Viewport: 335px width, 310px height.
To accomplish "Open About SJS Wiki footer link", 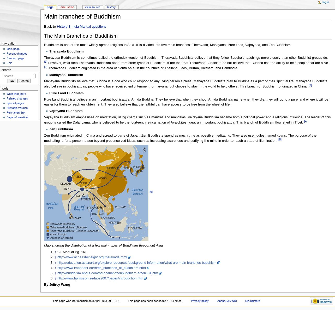I will (227, 301).
